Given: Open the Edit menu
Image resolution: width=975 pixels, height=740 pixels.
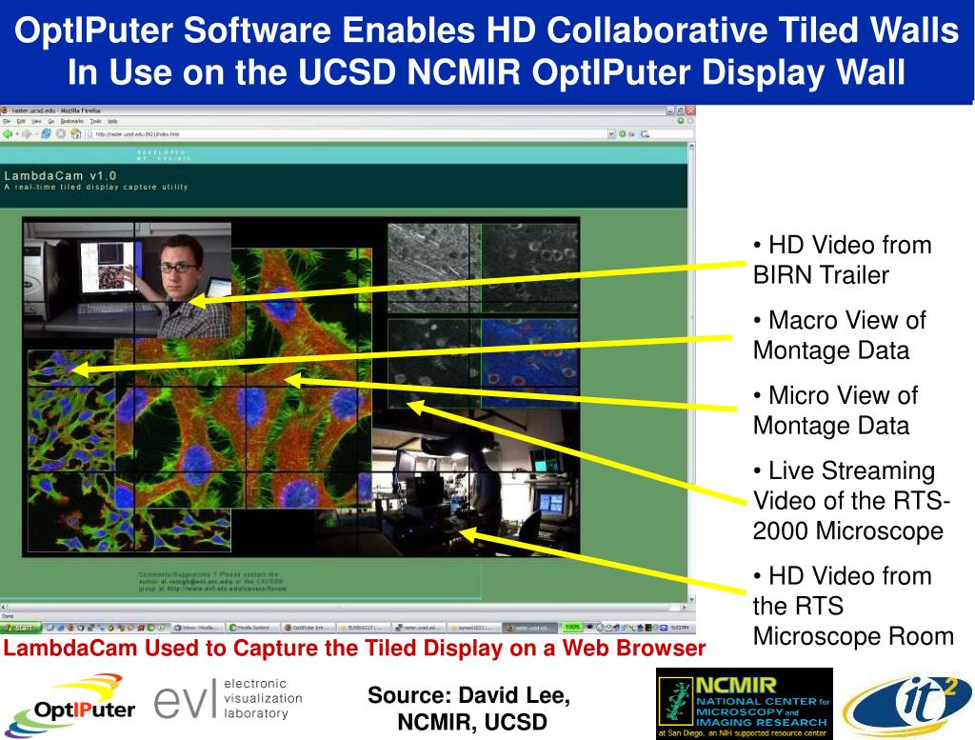Looking at the screenshot, I should point(21,121).
